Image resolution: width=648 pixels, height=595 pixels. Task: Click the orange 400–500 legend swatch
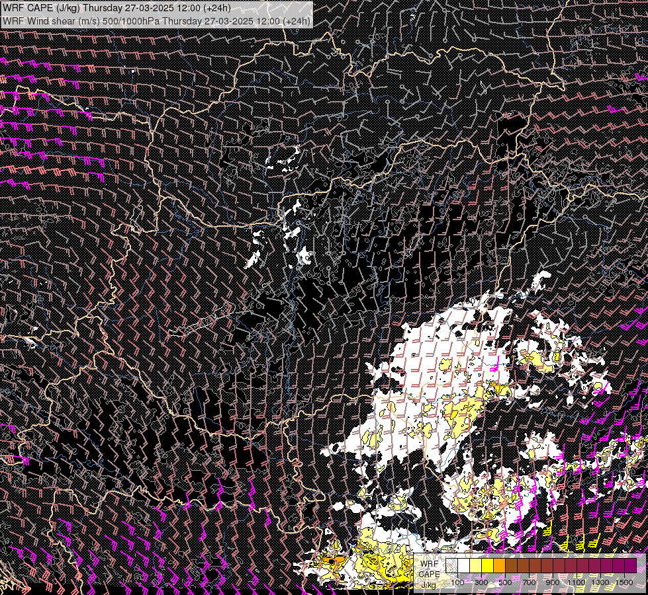499,565
